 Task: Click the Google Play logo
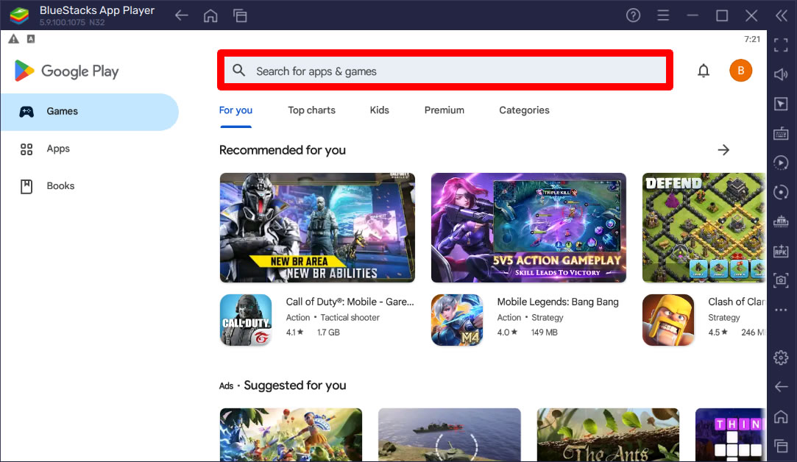66,71
